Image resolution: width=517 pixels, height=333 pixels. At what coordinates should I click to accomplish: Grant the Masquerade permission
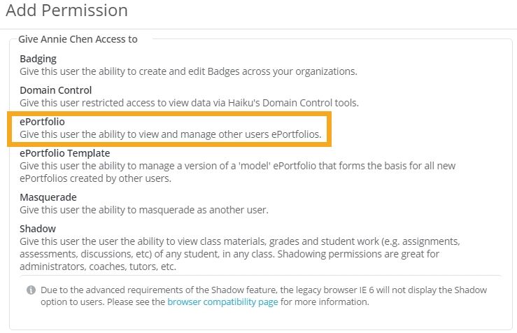pos(48,197)
